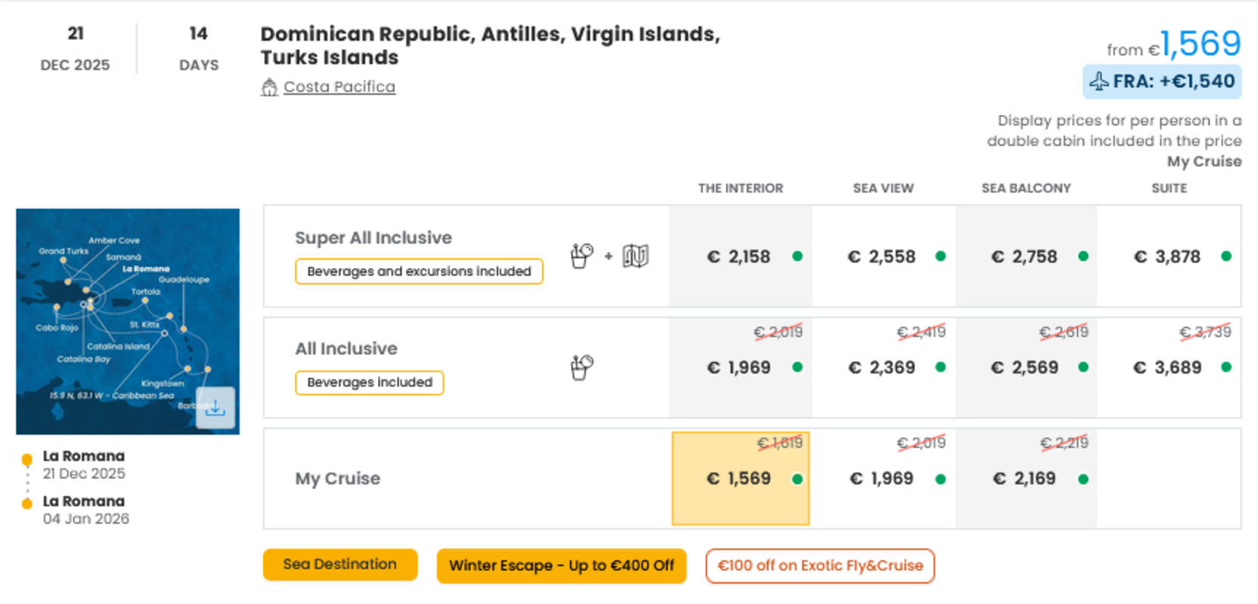Click the drinks icon in Super All Inclusive row
The width and height of the screenshot is (1258, 604).
click(581, 256)
